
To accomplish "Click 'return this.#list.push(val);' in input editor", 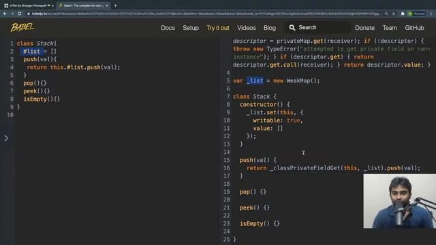I will coord(74,67).
